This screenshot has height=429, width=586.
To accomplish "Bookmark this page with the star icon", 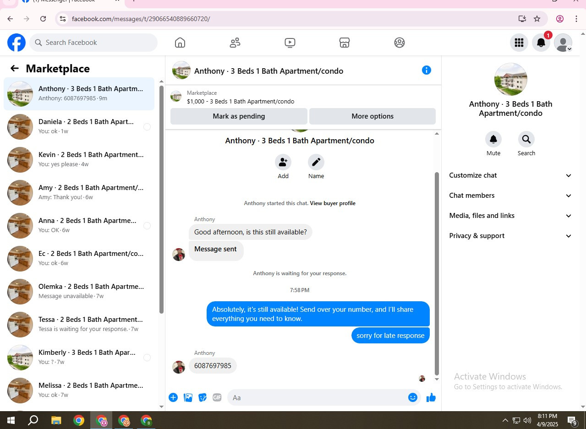I will (537, 19).
